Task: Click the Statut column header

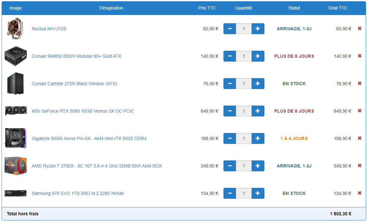Action: [x=294, y=8]
